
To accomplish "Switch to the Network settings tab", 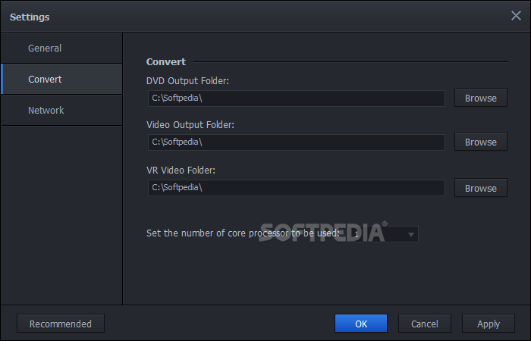I will (x=61, y=111).
